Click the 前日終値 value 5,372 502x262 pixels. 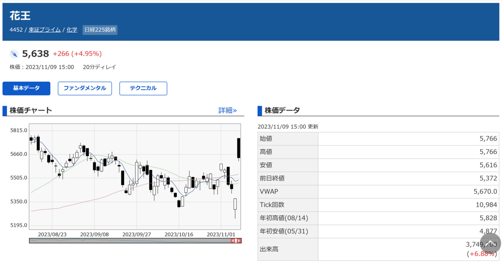point(488,179)
